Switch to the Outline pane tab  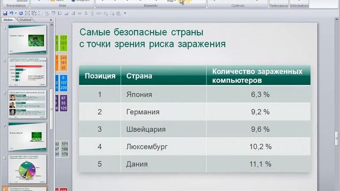25,20
